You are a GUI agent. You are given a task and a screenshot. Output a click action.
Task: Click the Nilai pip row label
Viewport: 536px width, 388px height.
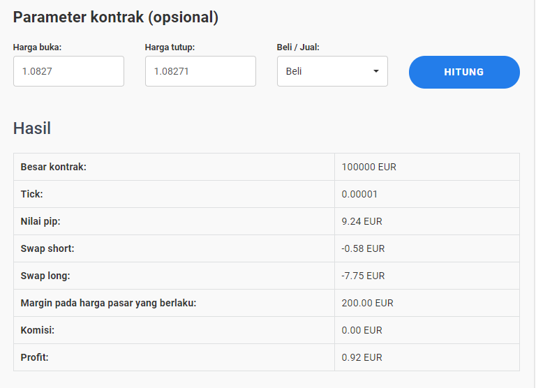pyautogui.click(x=40, y=221)
